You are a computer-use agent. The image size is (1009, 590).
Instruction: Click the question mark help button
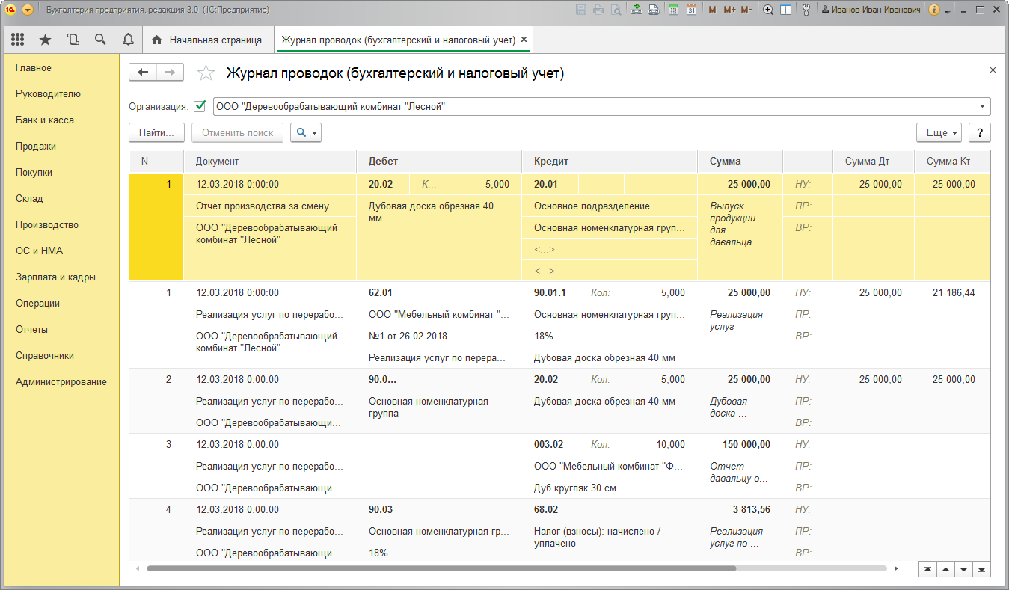980,132
